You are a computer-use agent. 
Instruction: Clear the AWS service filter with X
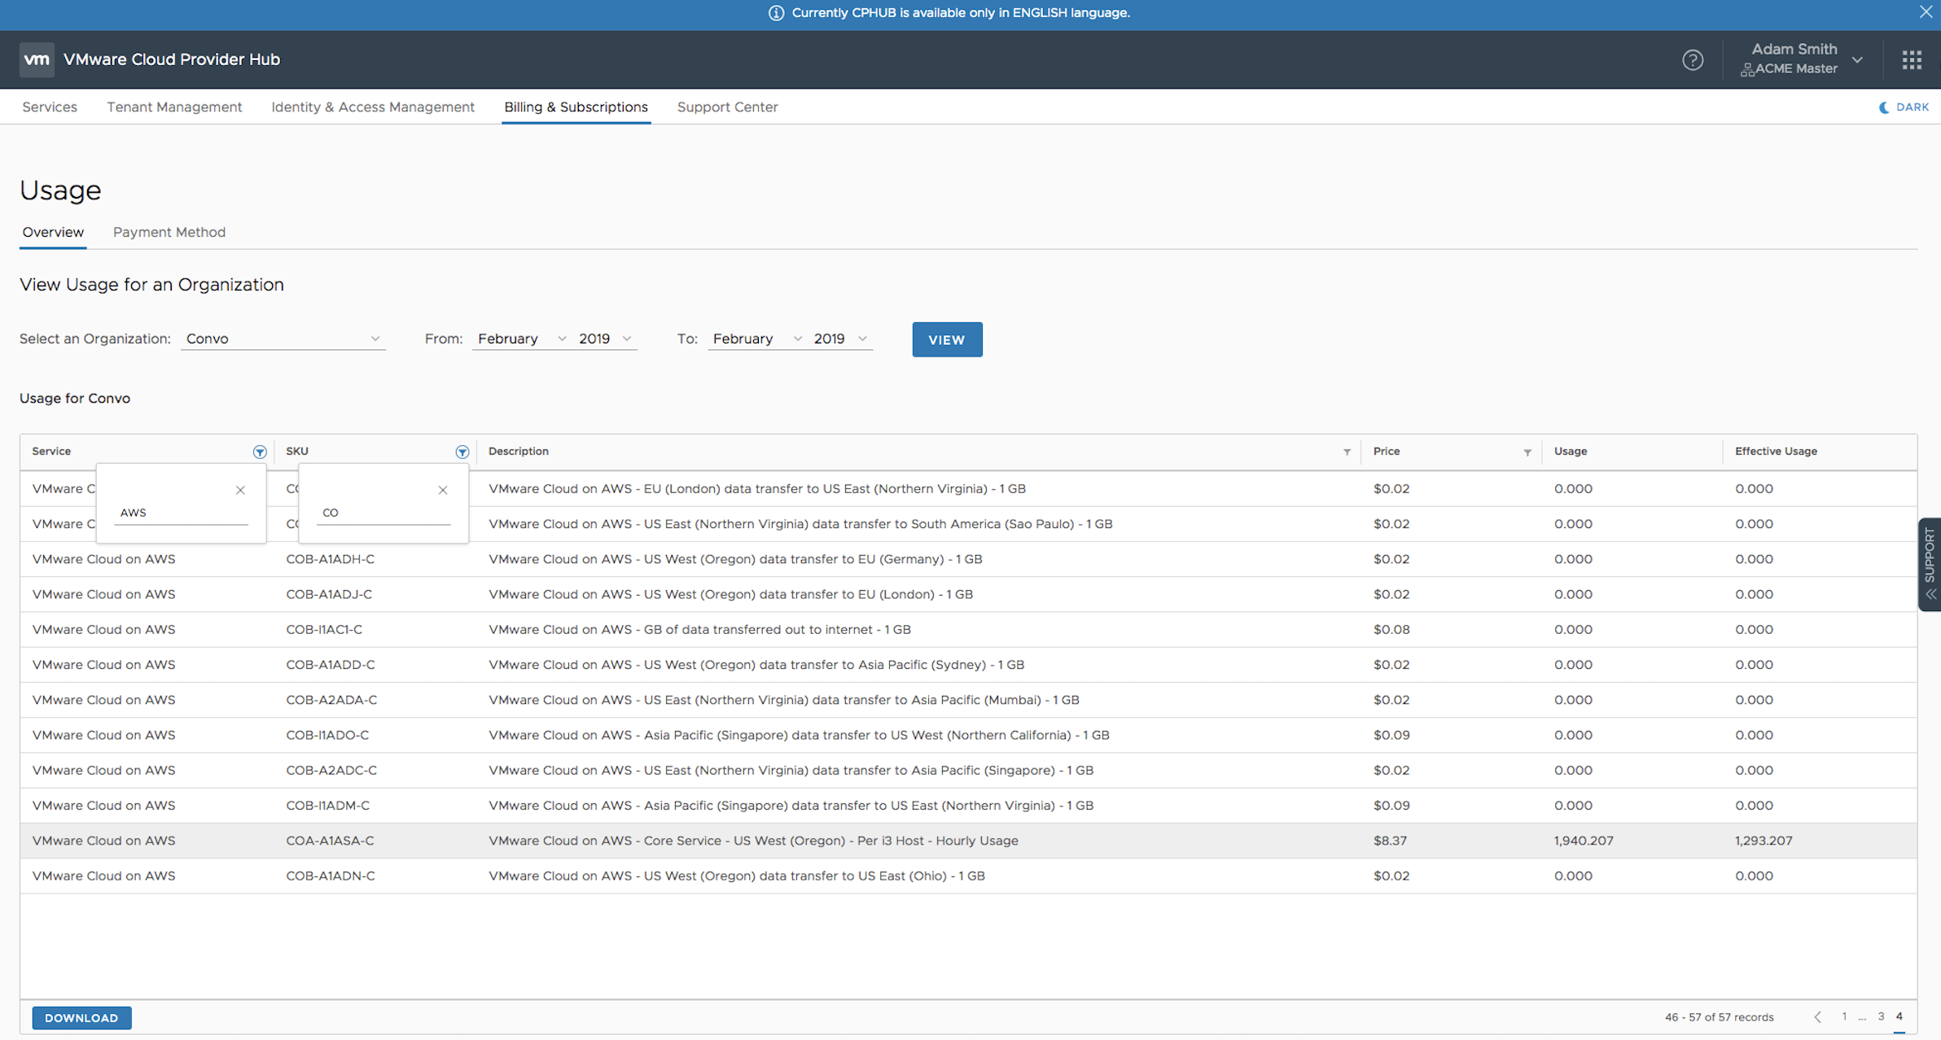[240, 490]
